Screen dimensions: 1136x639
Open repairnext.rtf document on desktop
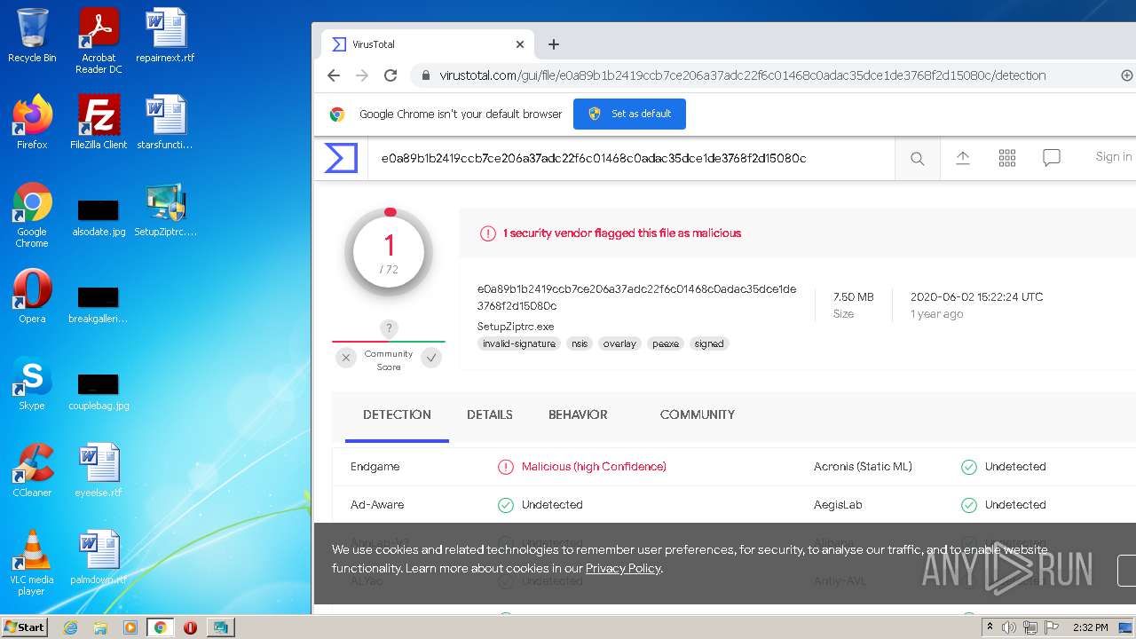(x=165, y=35)
